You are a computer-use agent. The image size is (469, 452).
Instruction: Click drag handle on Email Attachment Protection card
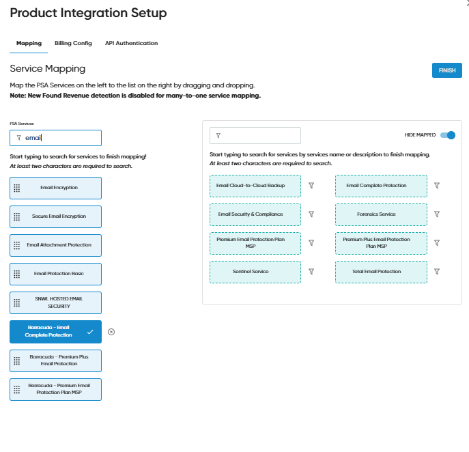coord(17,246)
